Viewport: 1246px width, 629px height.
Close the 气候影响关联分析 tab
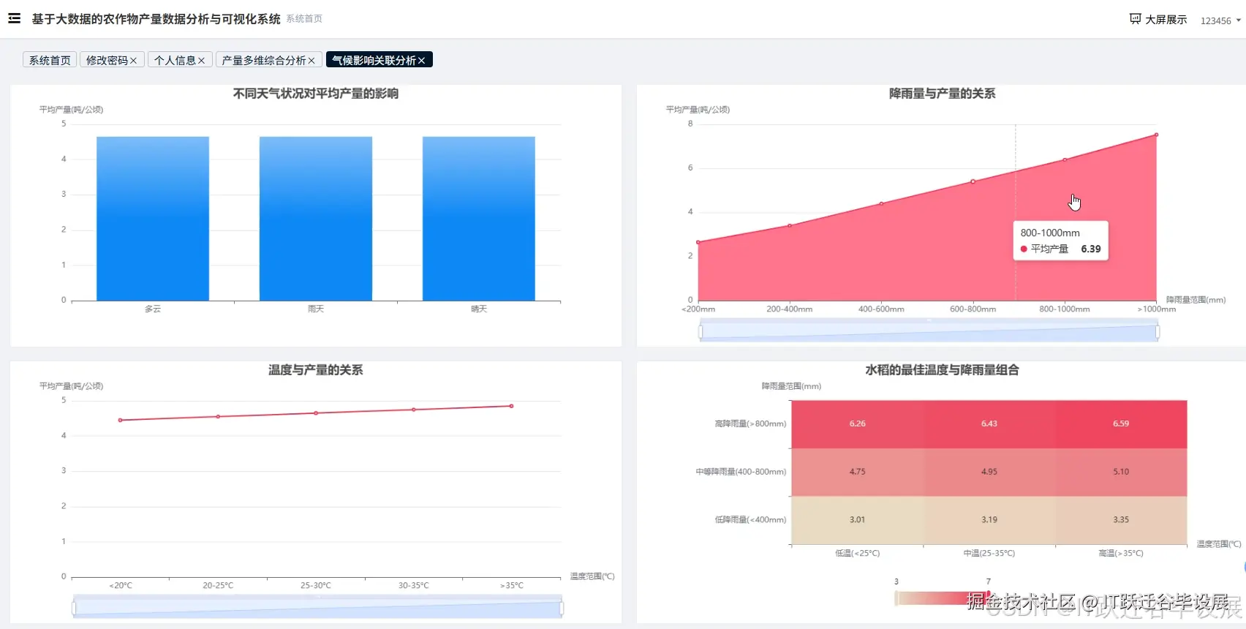pos(421,61)
